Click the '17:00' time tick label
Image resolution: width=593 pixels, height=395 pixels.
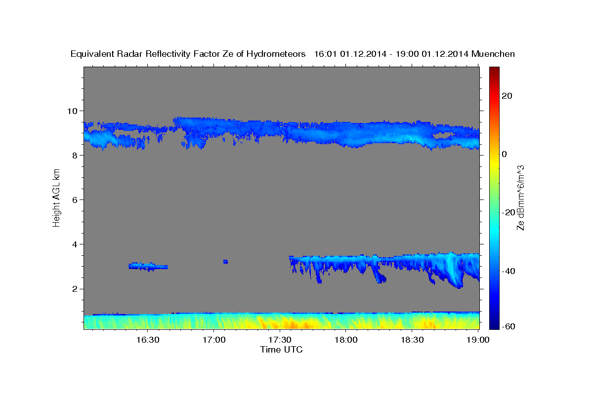[213, 340]
